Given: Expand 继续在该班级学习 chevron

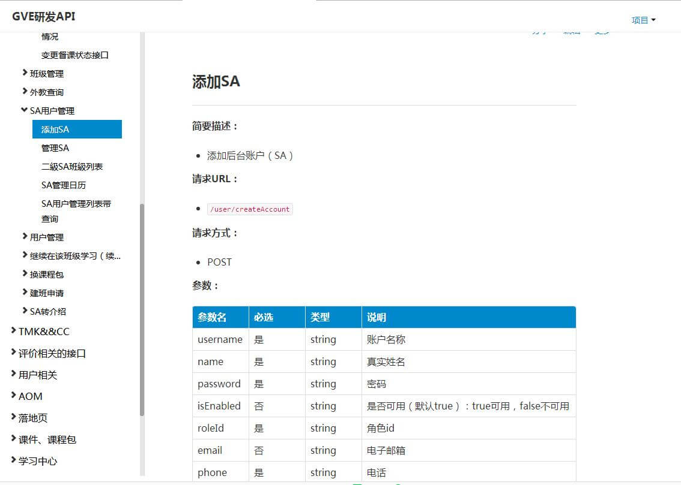Looking at the screenshot, I should click(x=25, y=255).
